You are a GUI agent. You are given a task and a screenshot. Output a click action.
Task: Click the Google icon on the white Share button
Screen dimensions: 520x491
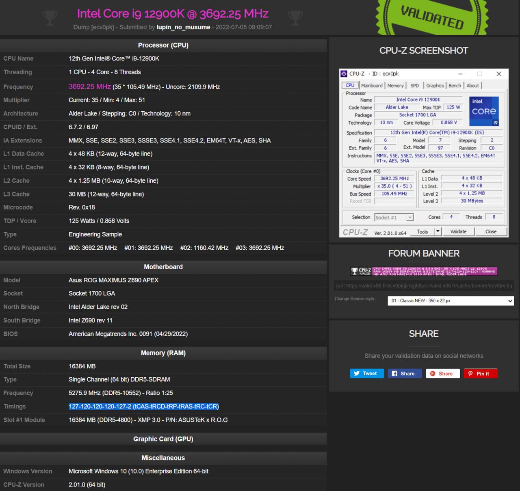pos(432,373)
